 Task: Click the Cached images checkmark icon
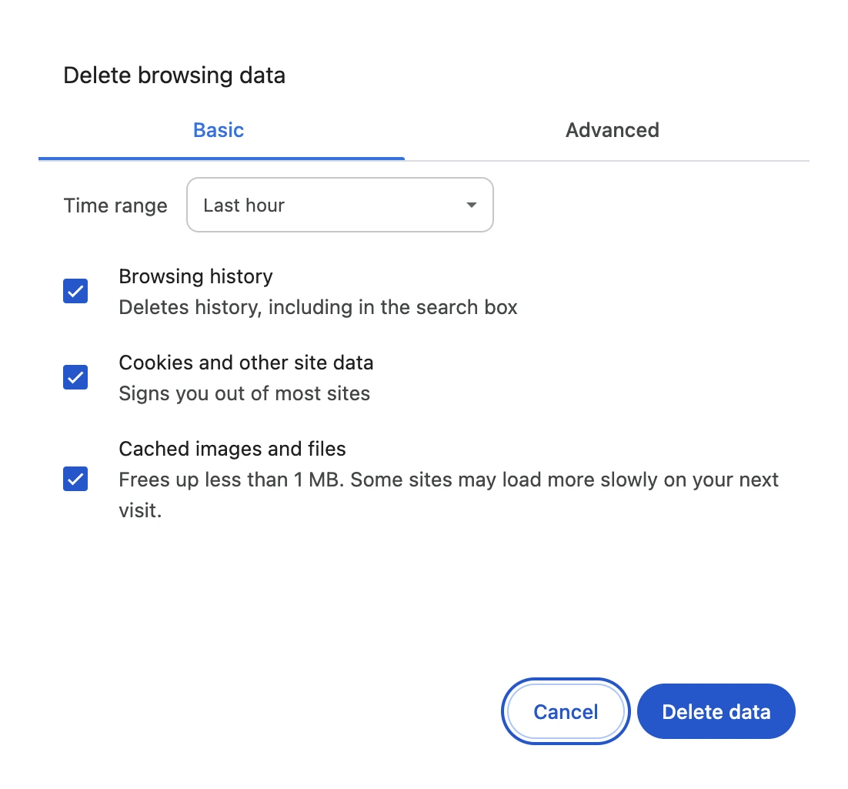[x=75, y=480]
